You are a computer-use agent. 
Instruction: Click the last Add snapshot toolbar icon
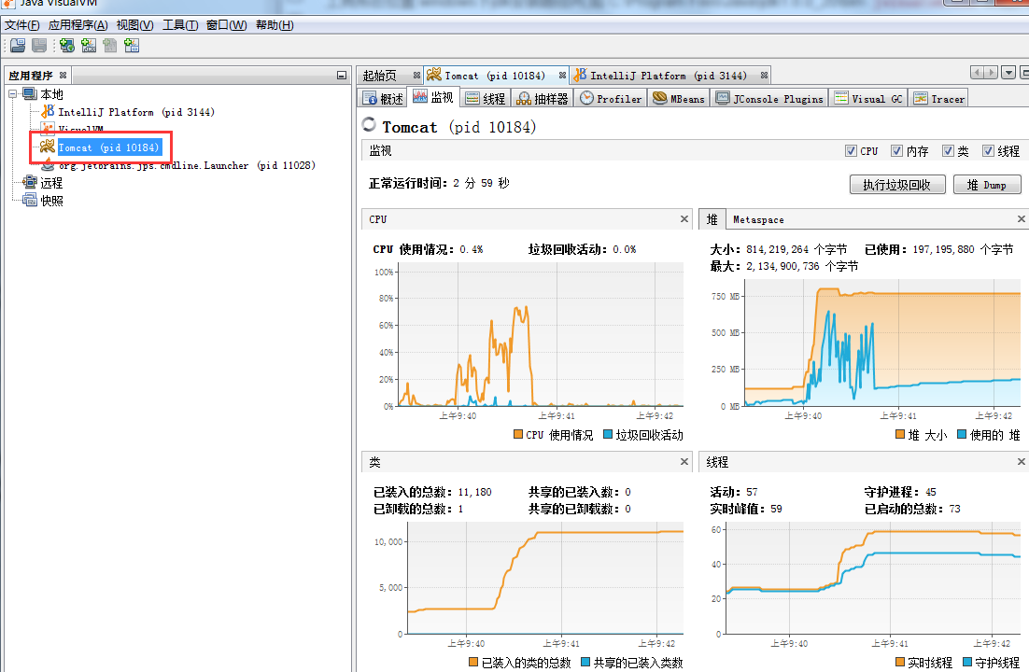click(x=132, y=46)
